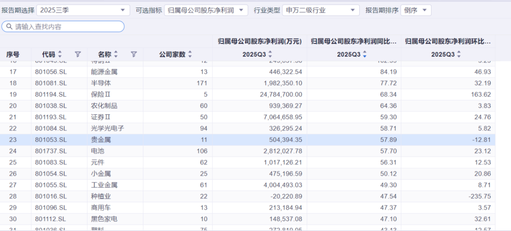Click year-on-year value 84.19
The width and height of the screenshot is (511, 231).
coord(388,72)
